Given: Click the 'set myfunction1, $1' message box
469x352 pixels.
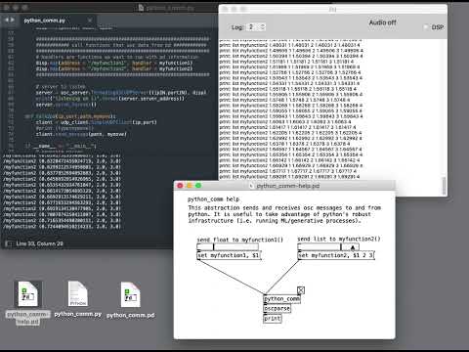Looking at the screenshot, I should click(x=229, y=255).
